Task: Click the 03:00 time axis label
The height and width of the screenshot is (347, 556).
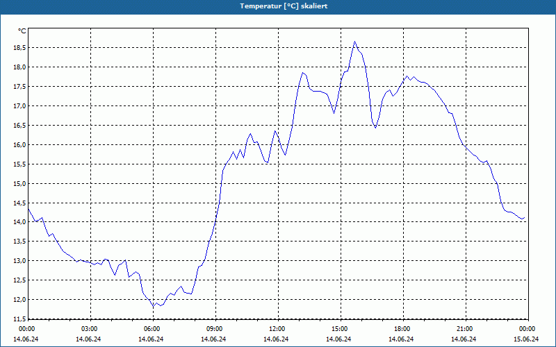Action: point(90,329)
